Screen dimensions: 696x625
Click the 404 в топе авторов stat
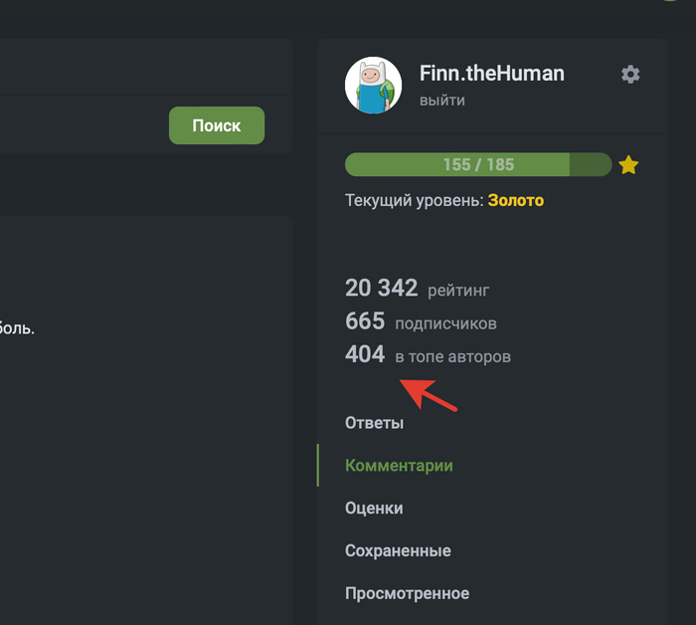click(428, 355)
